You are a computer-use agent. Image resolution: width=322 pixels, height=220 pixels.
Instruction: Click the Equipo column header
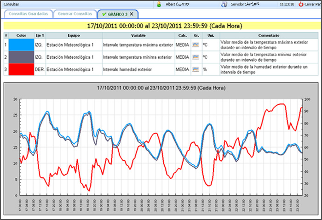[x=74, y=35]
